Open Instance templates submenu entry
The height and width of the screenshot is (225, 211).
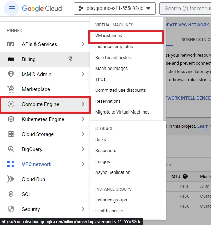click(x=126, y=46)
